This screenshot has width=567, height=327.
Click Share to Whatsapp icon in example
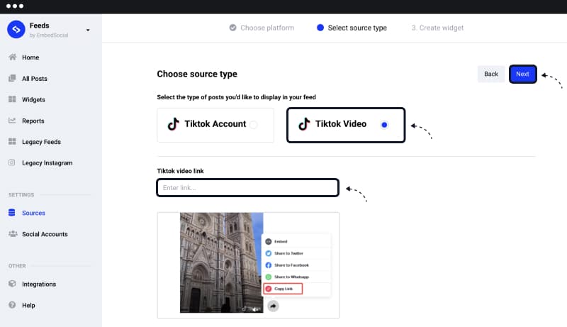[269, 277]
